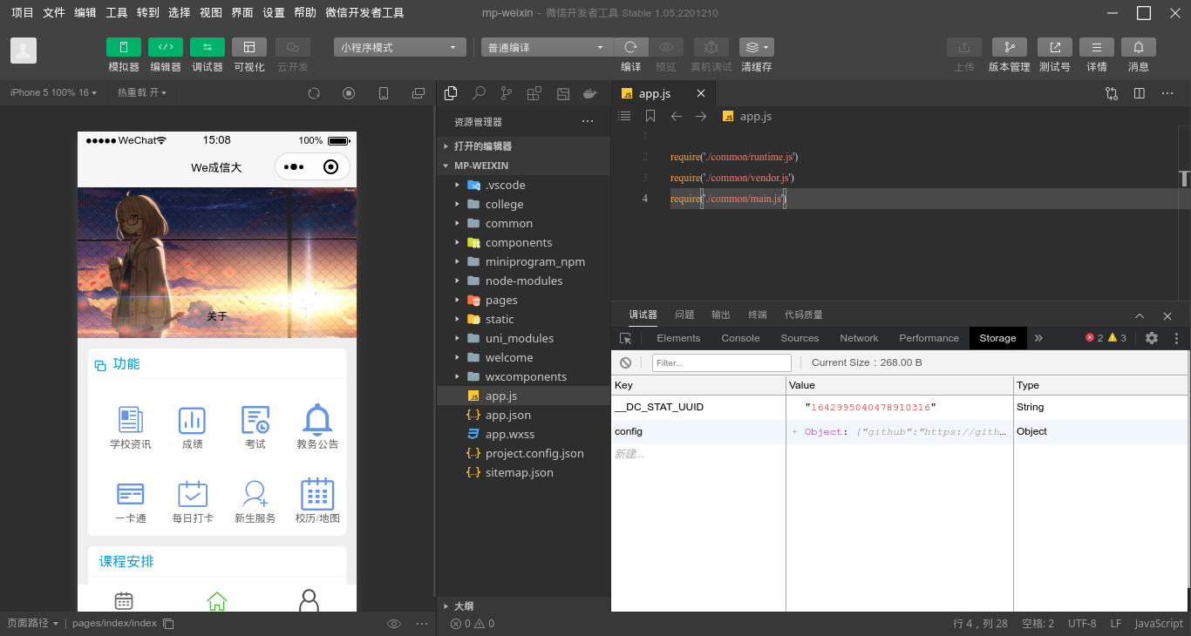
Task: Tap the home tab icon in simulator tab bar
Action: (x=216, y=600)
